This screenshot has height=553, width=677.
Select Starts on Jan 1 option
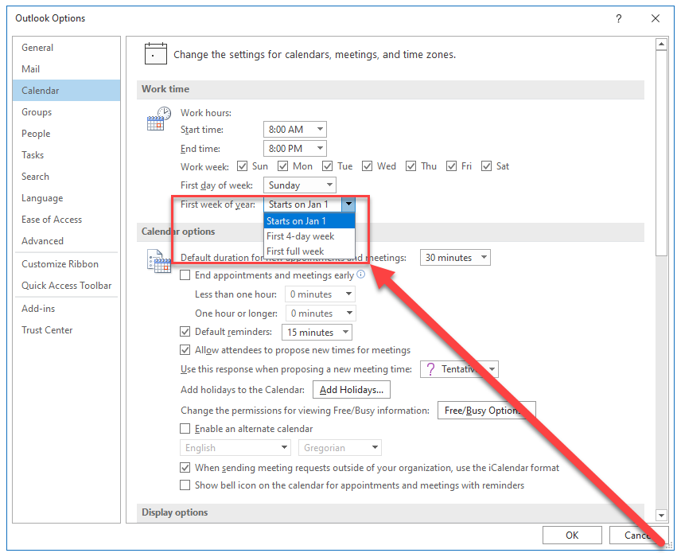click(309, 221)
